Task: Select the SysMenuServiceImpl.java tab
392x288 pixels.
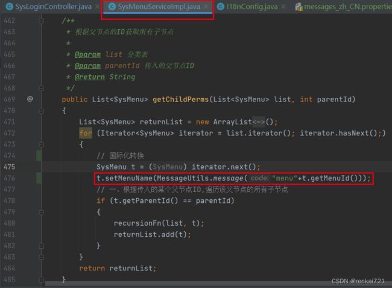Action: click(159, 7)
